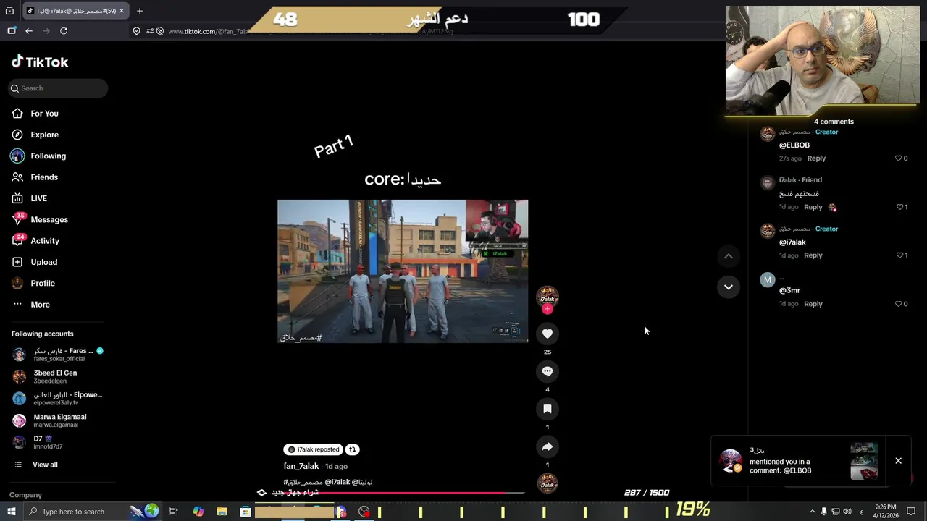Open a new browser tab

click(140, 11)
